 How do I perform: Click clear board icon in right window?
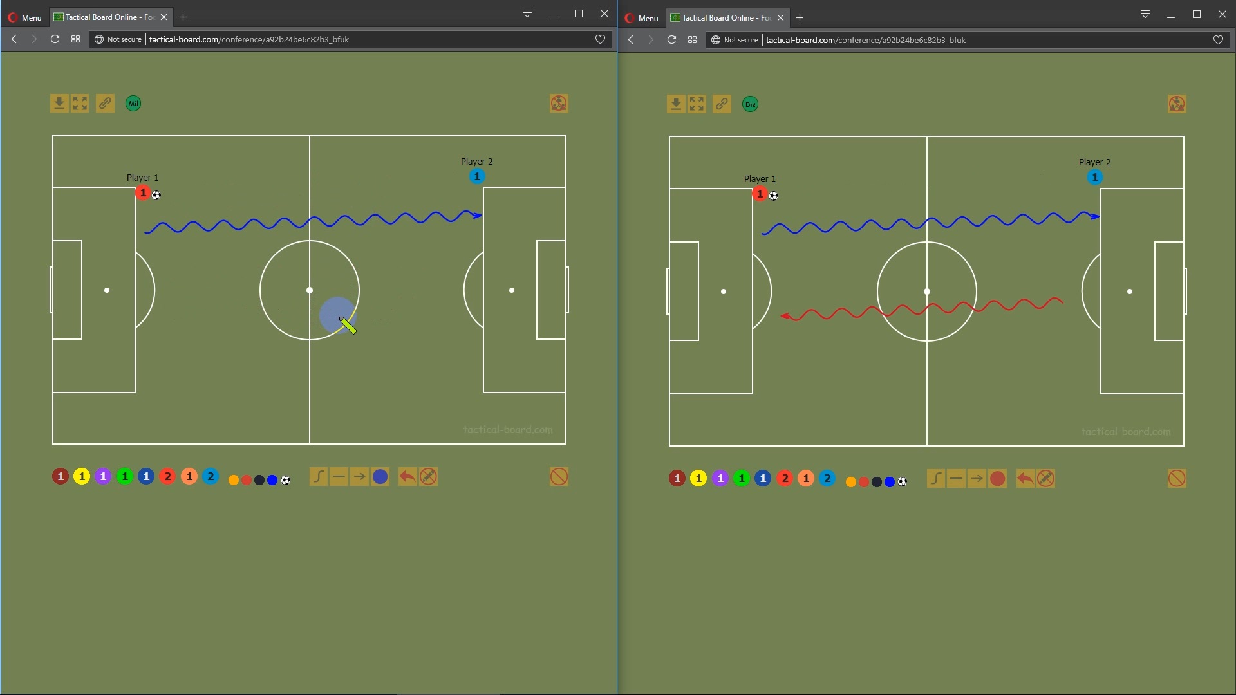(x=1177, y=479)
